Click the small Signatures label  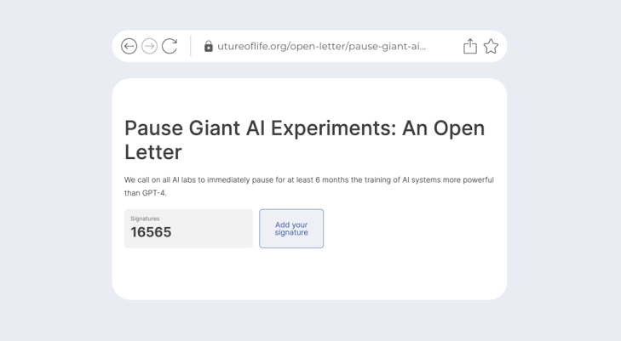(145, 219)
